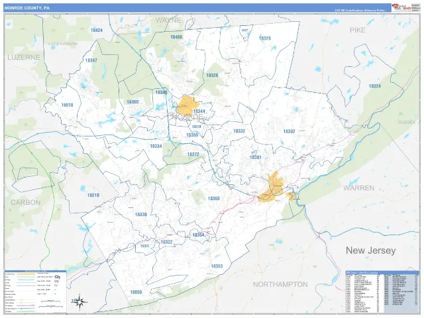Click the MONROE COUNTY, PA title
The width and height of the screenshot is (424, 318).
26,8
